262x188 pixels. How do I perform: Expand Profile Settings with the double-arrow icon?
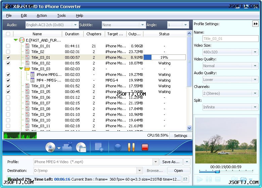tap(255, 24)
